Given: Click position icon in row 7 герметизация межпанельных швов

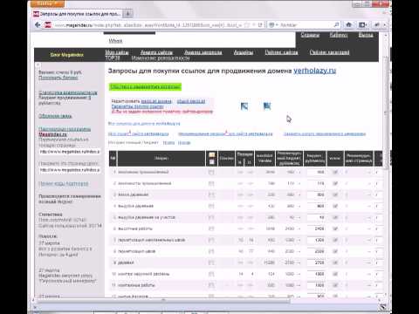Looking at the screenshot, I should pyautogui.click(x=211, y=240).
